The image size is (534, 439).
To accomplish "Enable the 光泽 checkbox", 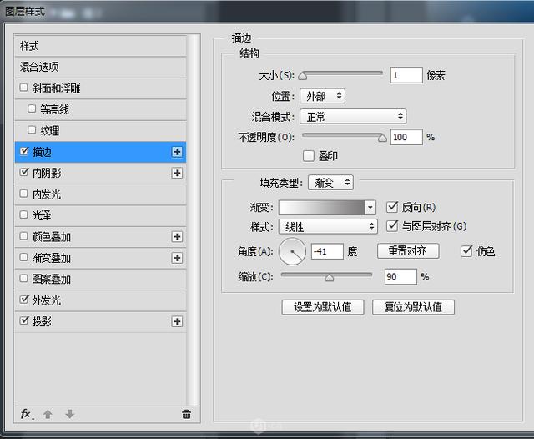I will click(23, 214).
